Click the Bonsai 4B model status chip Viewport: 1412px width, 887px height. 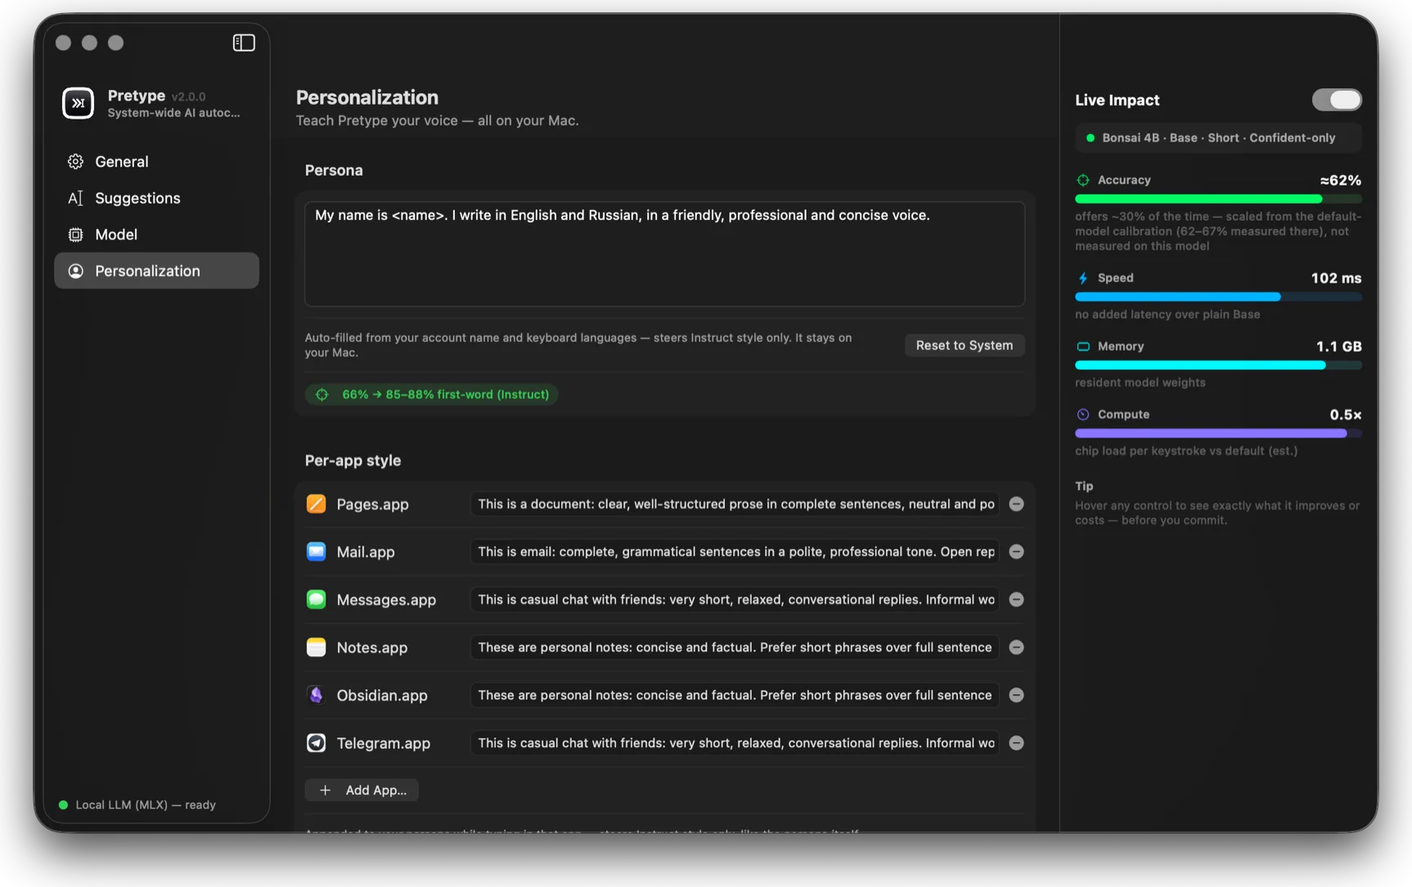[1218, 138]
